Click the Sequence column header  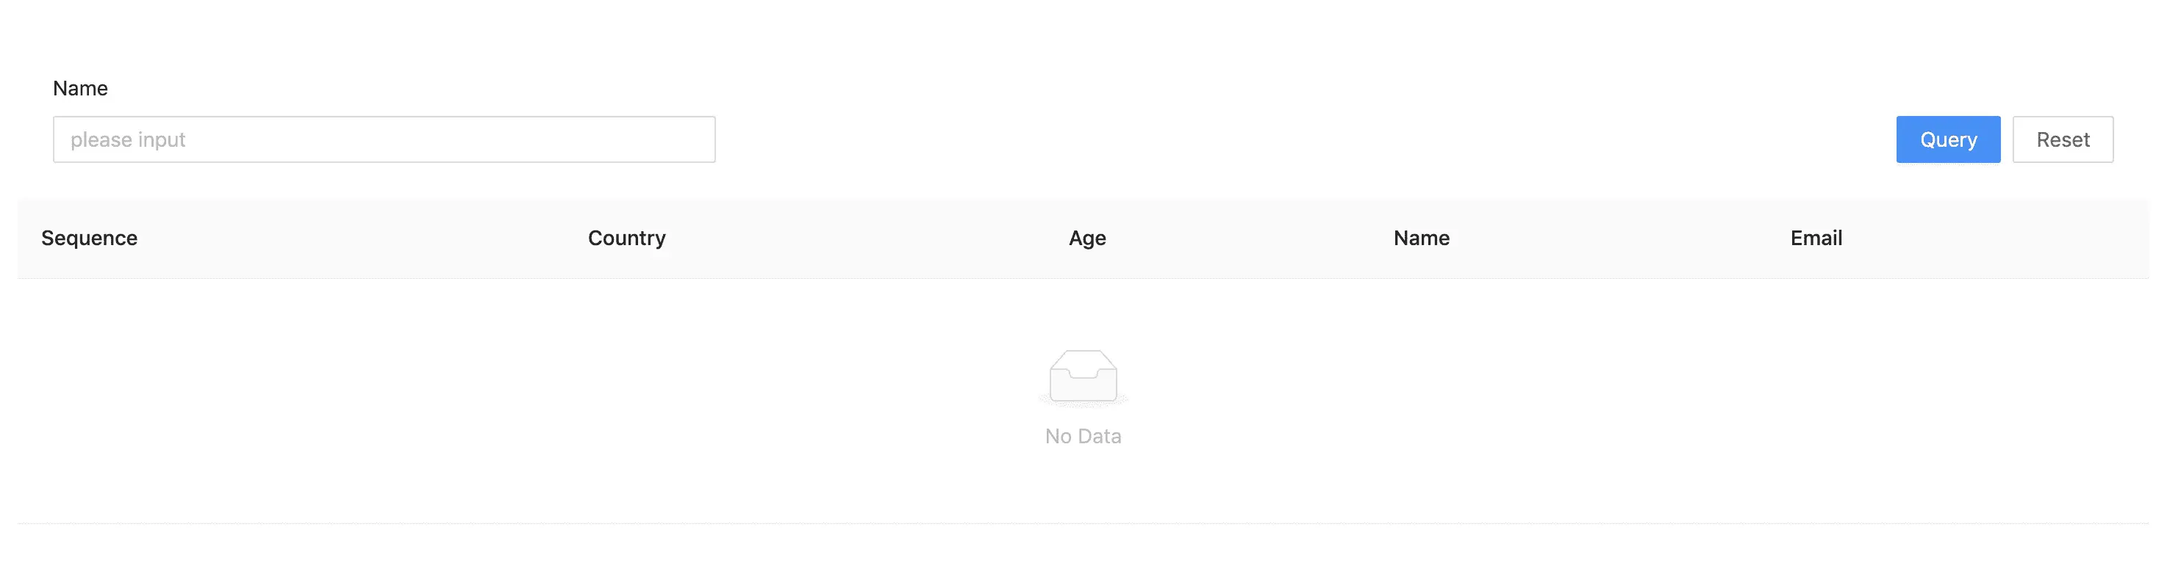[x=89, y=238]
